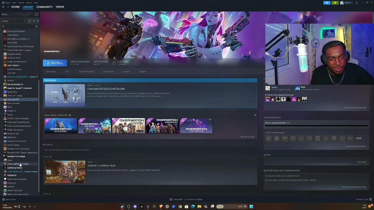The height and width of the screenshot is (210, 374).
Task: Click Change My Screenshot Key link
Action: coord(354,187)
